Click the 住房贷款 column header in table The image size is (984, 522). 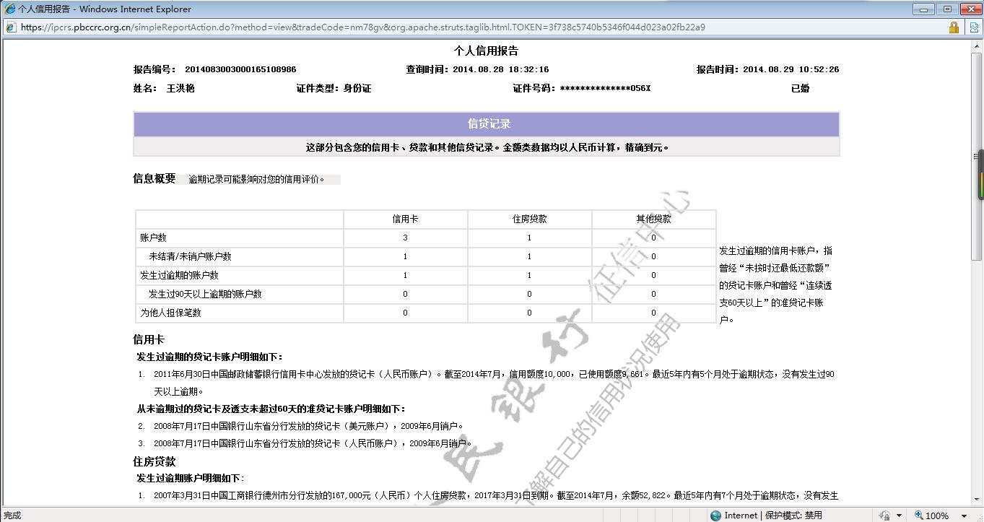tap(529, 219)
